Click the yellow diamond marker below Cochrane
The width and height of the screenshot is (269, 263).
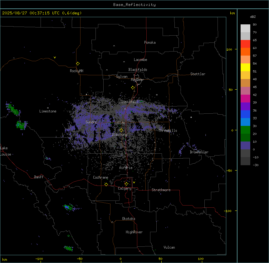[106, 184]
